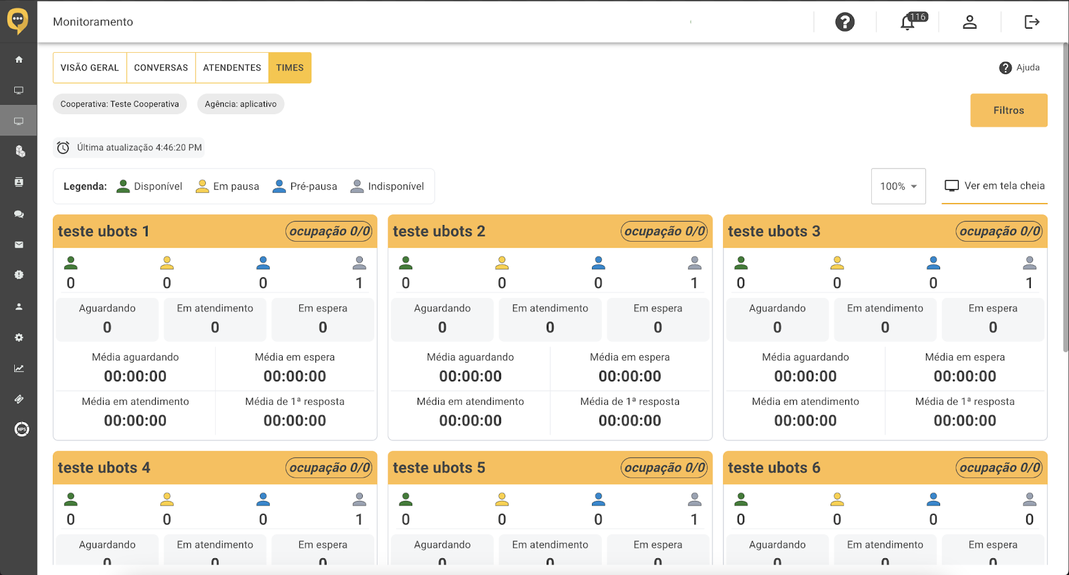Open notifications bell showing 116
Image resolution: width=1069 pixels, height=575 pixels.
pos(909,21)
